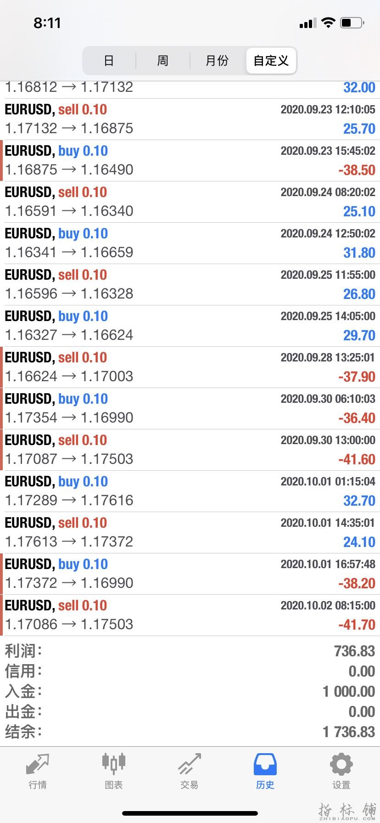Tap the battery status icon
Image resolution: width=380 pixels, height=823 pixels.
pos(352,23)
